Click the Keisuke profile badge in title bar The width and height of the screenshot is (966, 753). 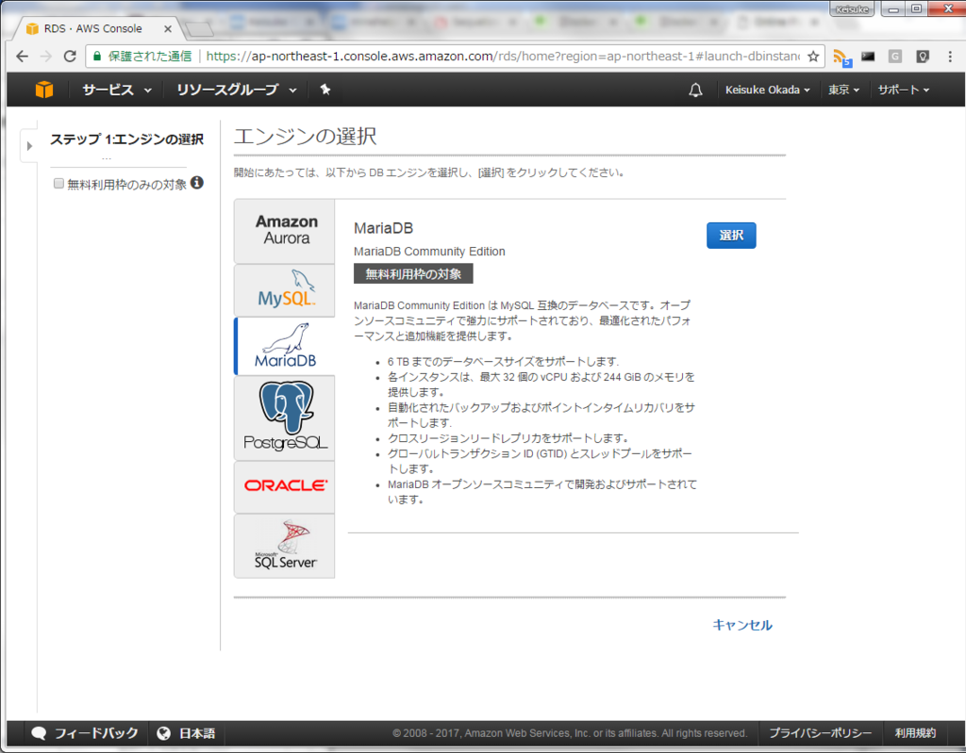coord(852,8)
